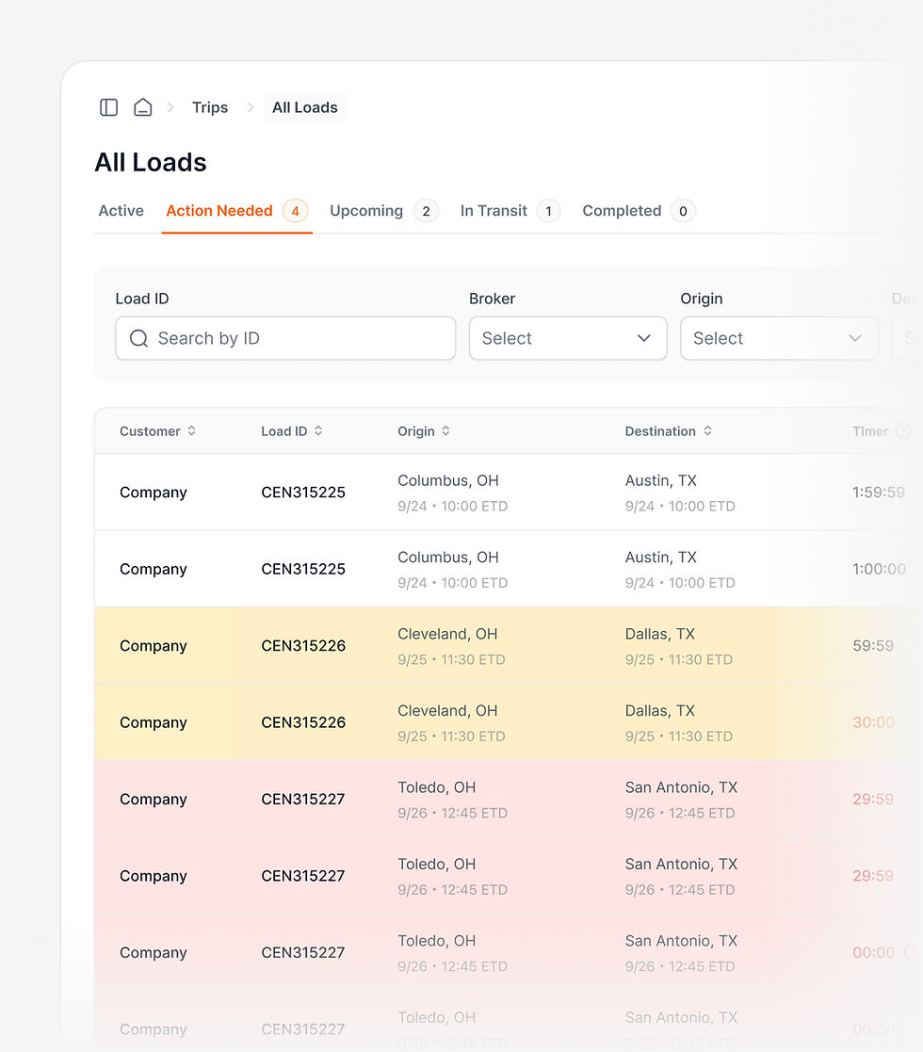Sort by Destination column arrows

[707, 430]
